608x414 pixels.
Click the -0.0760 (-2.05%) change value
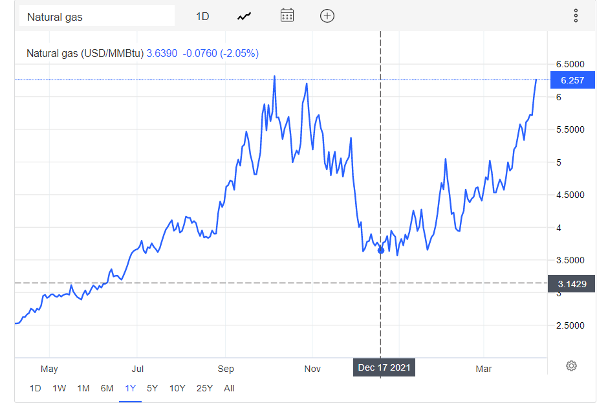221,53
